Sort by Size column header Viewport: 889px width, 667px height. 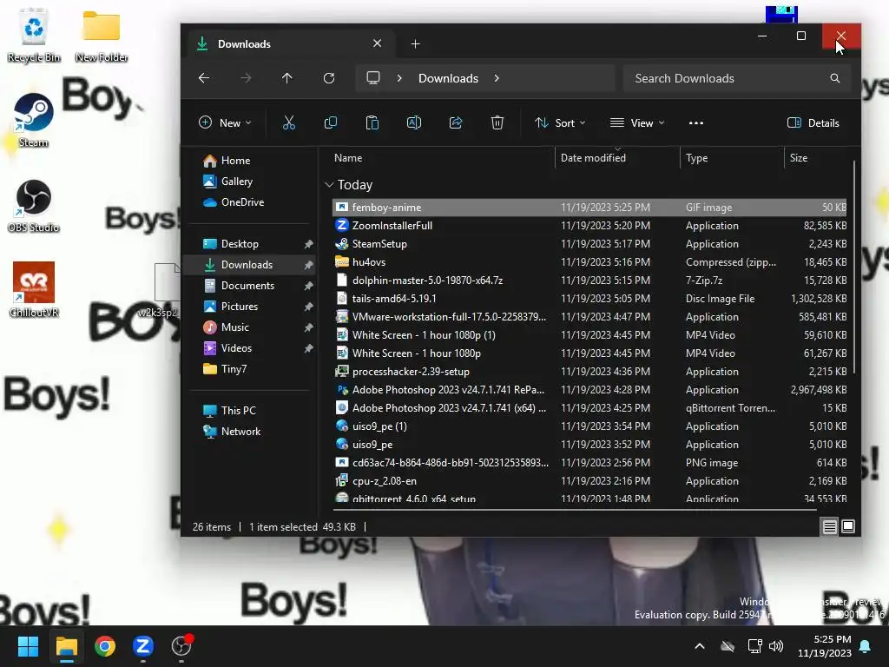click(818, 158)
